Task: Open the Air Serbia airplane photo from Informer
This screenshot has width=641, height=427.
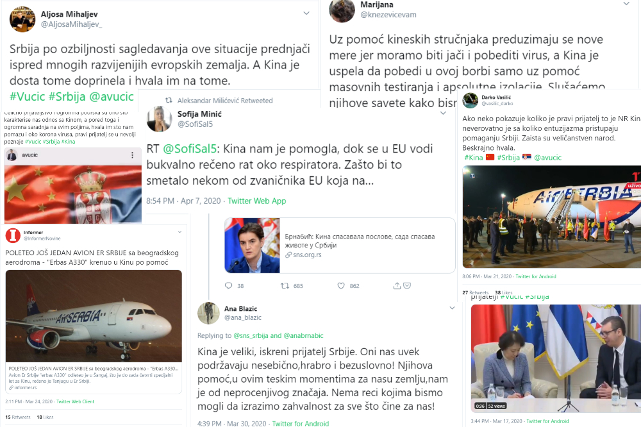Action: 94,315
